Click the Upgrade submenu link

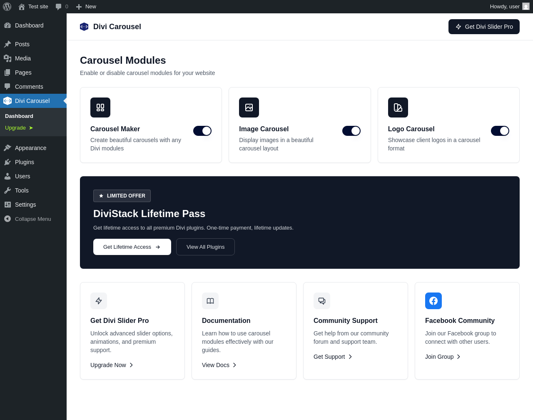coord(19,128)
